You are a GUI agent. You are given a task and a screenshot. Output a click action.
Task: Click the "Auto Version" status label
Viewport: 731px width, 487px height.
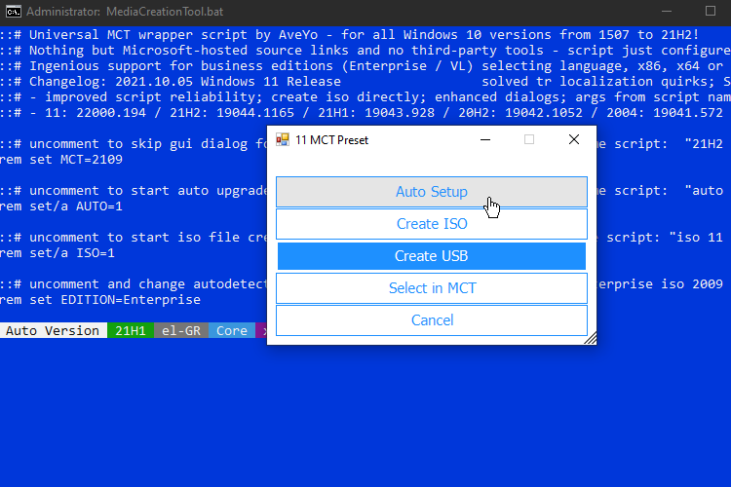point(53,330)
